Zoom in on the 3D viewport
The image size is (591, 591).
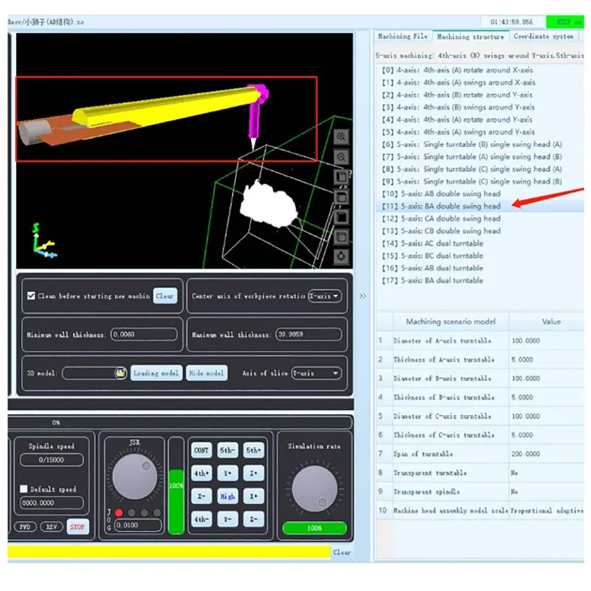pyautogui.click(x=341, y=137)
